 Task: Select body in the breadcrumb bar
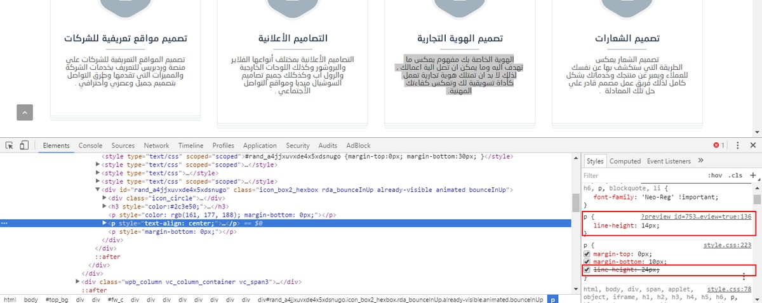pyautogui.click(x=31, y=299)
